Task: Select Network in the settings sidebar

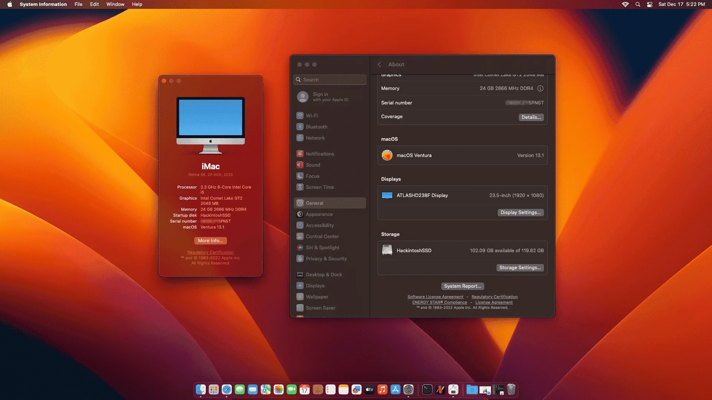Action: pos(330,138)
